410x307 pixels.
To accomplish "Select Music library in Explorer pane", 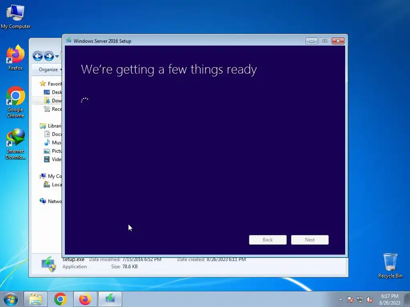I will pyautogui.click(x=53, y=143).
